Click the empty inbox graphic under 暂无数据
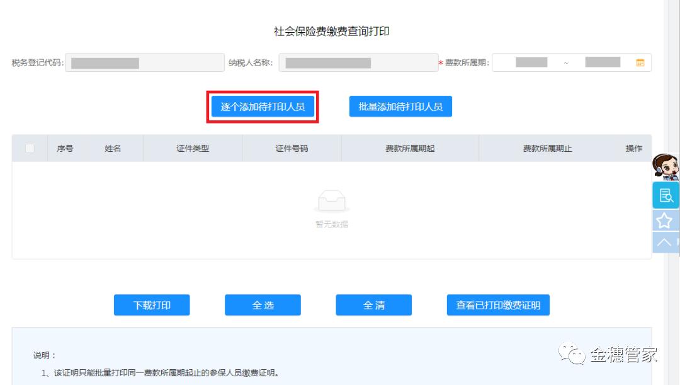 coord(332,202)
